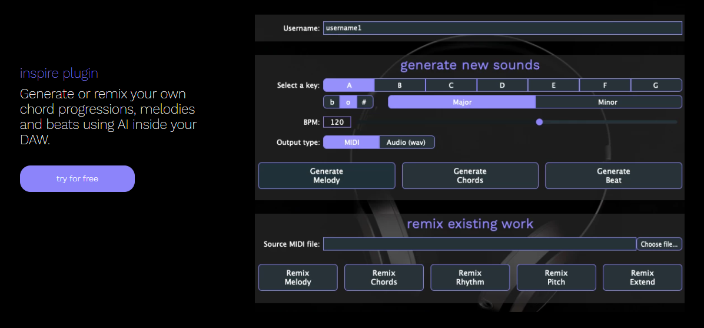The height and width of the screenshot is (328, 704).
Task: Choose the flat (b) accidental
Action: click(332, 102)
